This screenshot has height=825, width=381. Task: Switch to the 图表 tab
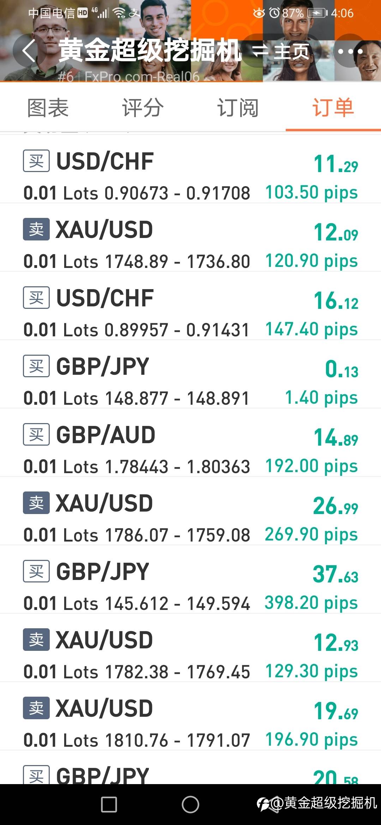coord(48,108)
